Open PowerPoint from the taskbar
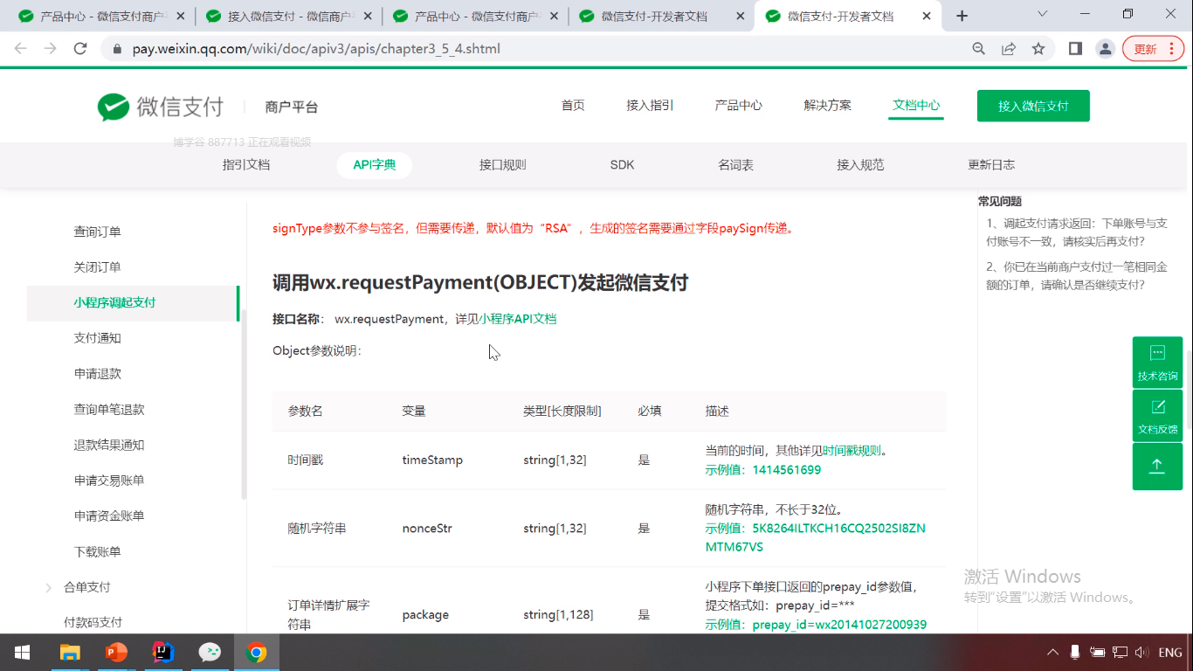1193x671 pixels. [116, 653]
